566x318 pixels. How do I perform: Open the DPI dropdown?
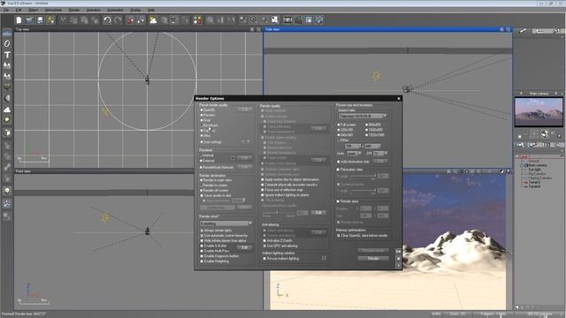(x=380, y=153)
